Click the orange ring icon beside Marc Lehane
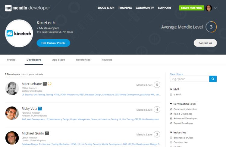The image size is (226, 147). (50, 84)
